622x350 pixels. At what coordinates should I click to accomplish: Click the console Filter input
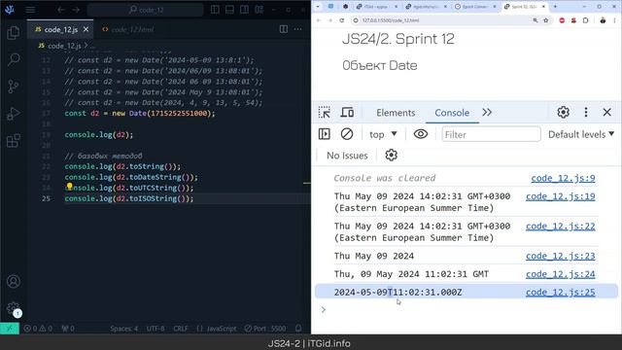click(x=491, y=134)
